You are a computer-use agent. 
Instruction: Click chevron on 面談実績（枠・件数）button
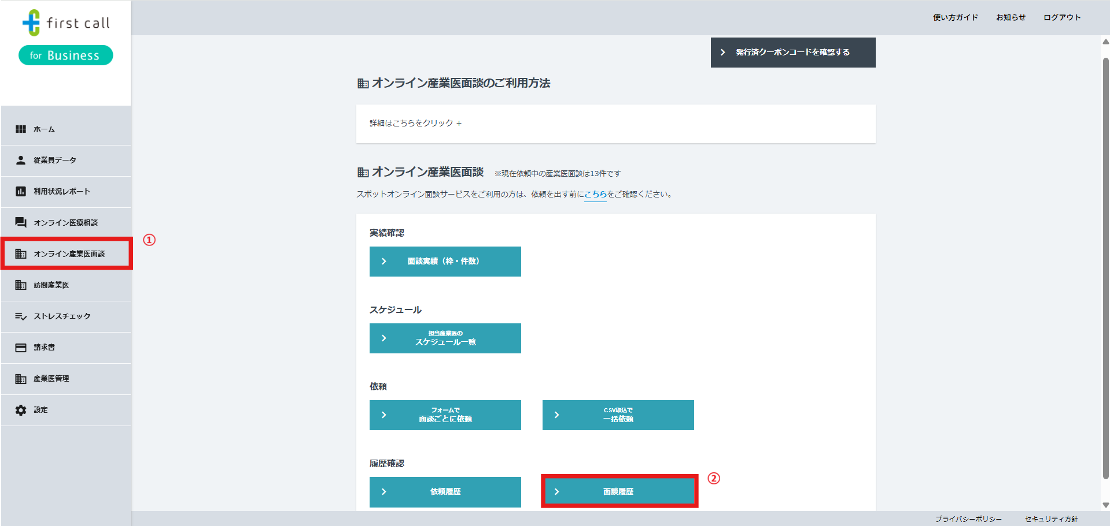(x=383, y=262)
